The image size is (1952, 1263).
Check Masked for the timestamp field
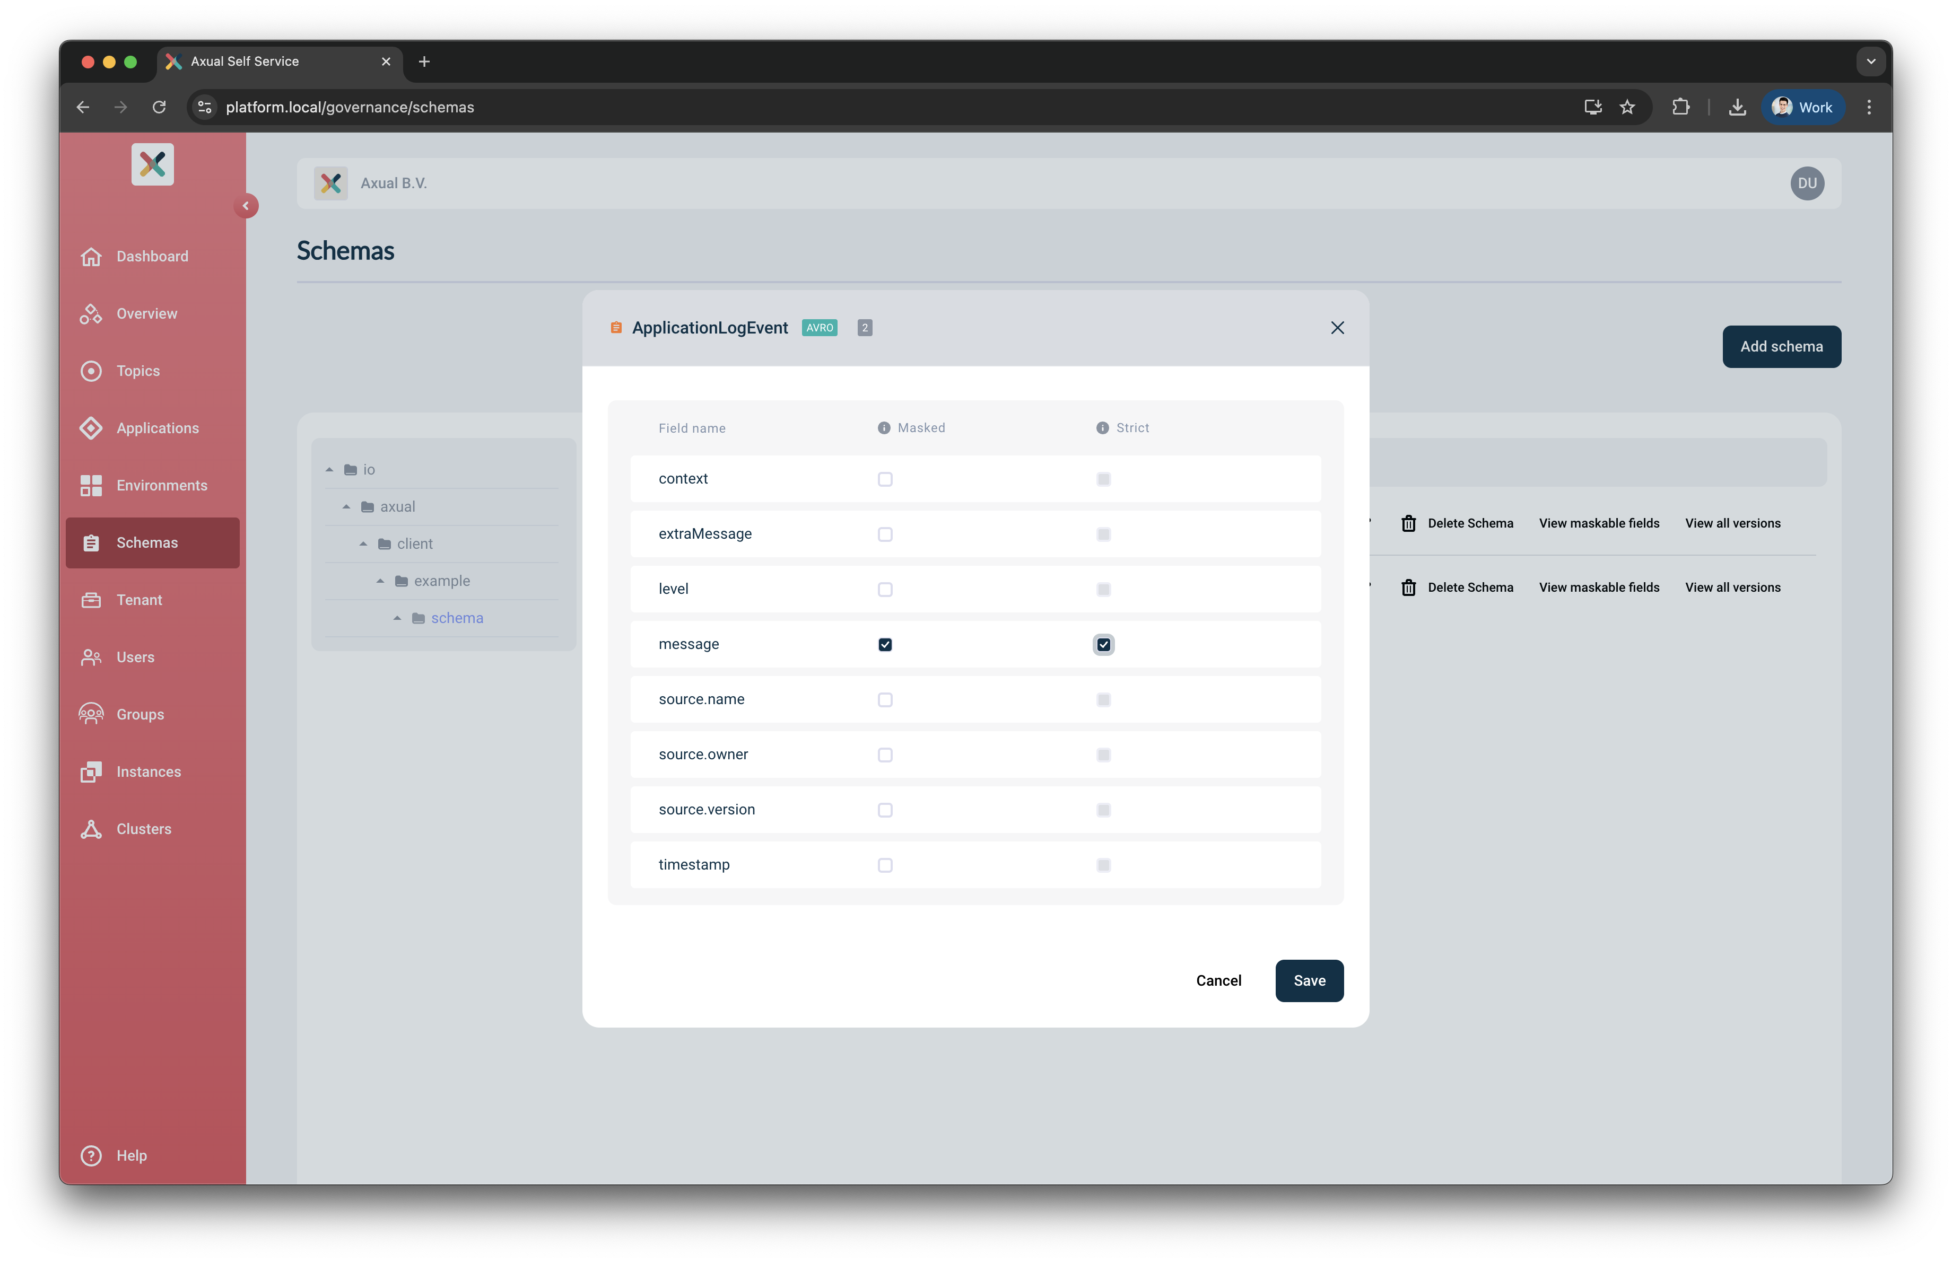(x=884, y=865)
